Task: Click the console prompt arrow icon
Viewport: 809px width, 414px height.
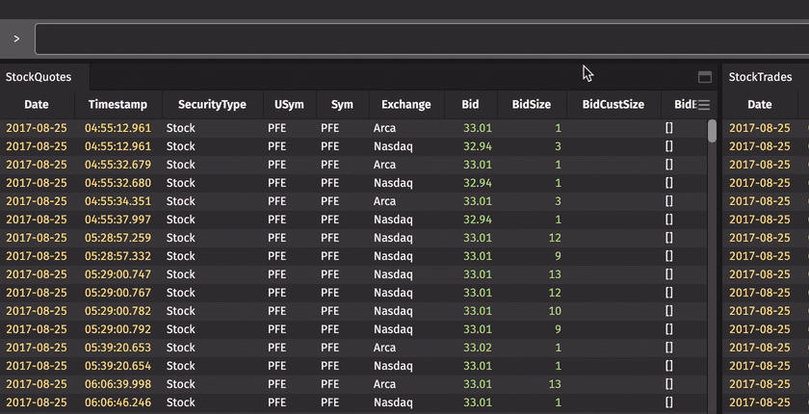Action: [16, 39]
